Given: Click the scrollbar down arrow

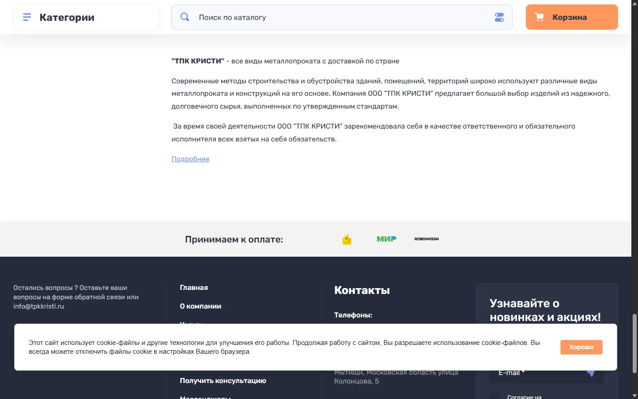Looking at the screenshot, I should (x=634, y=395).
